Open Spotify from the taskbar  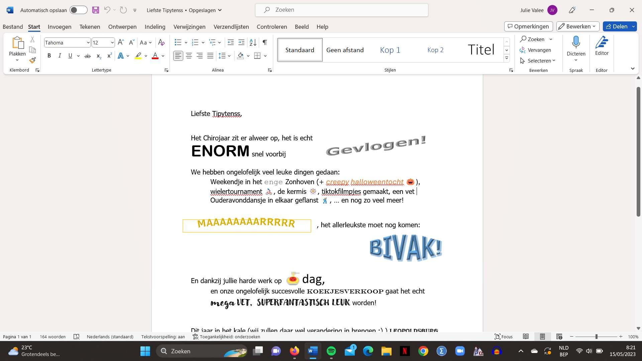[x=331, y=351]
